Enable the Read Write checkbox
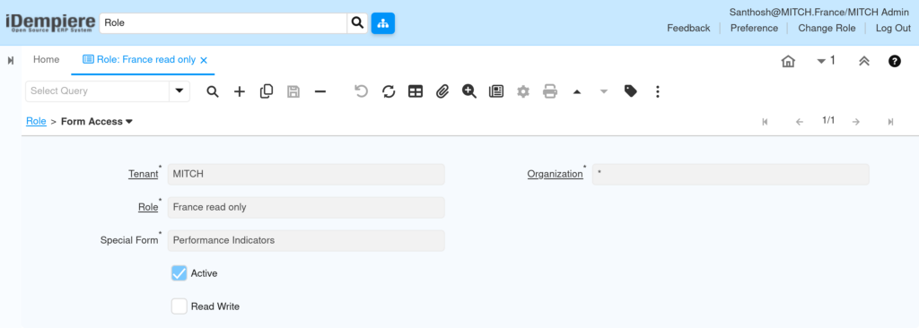 click(179, 306)
